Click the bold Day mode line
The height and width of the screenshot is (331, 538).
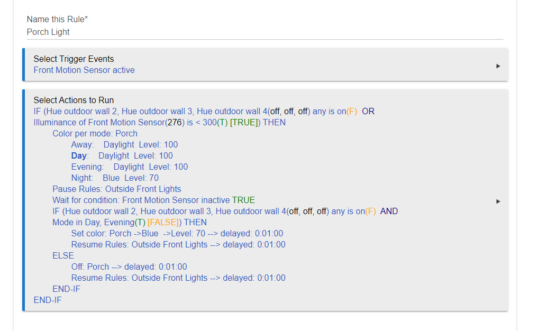pyautogui.click(x=122, y=156)
